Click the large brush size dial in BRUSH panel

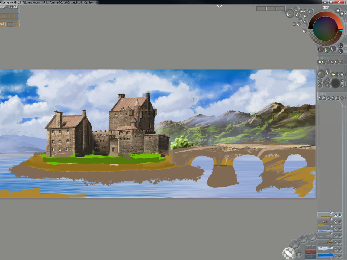click(322, 74)
